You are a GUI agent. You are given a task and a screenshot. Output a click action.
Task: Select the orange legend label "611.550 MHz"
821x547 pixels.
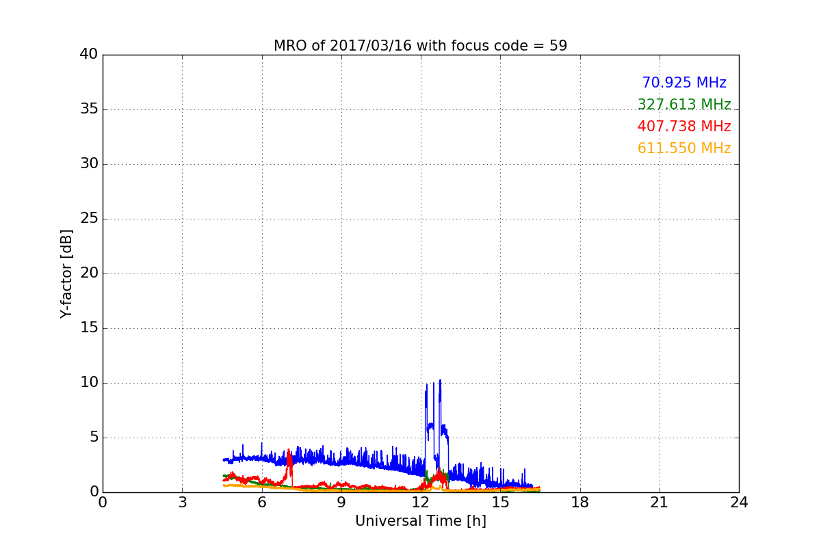pos(684,148)
